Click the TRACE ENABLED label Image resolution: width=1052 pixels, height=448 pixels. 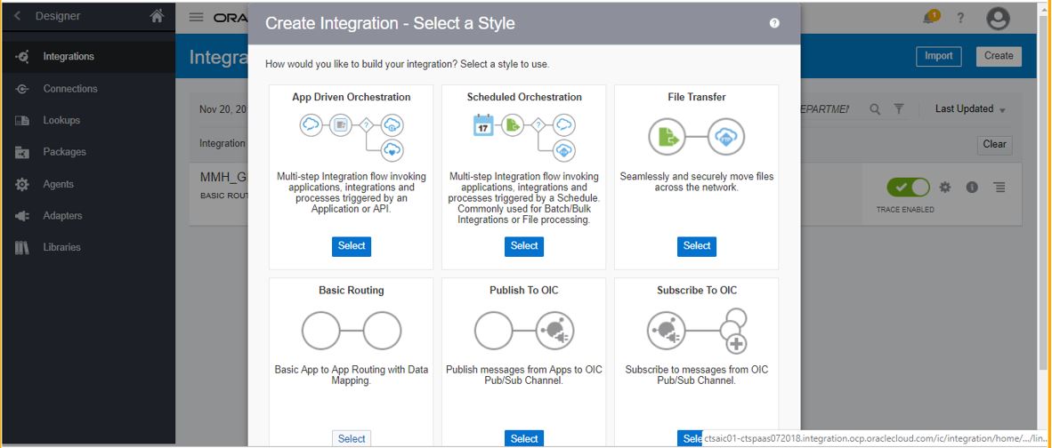point(905,211)
